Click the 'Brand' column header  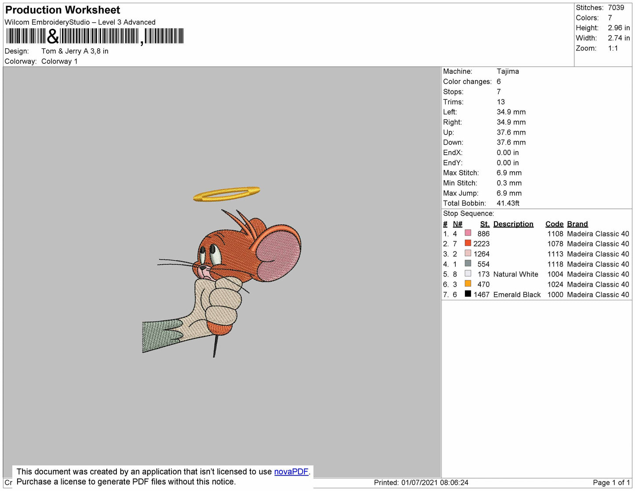pyautogui.click(x=577, y=224)
